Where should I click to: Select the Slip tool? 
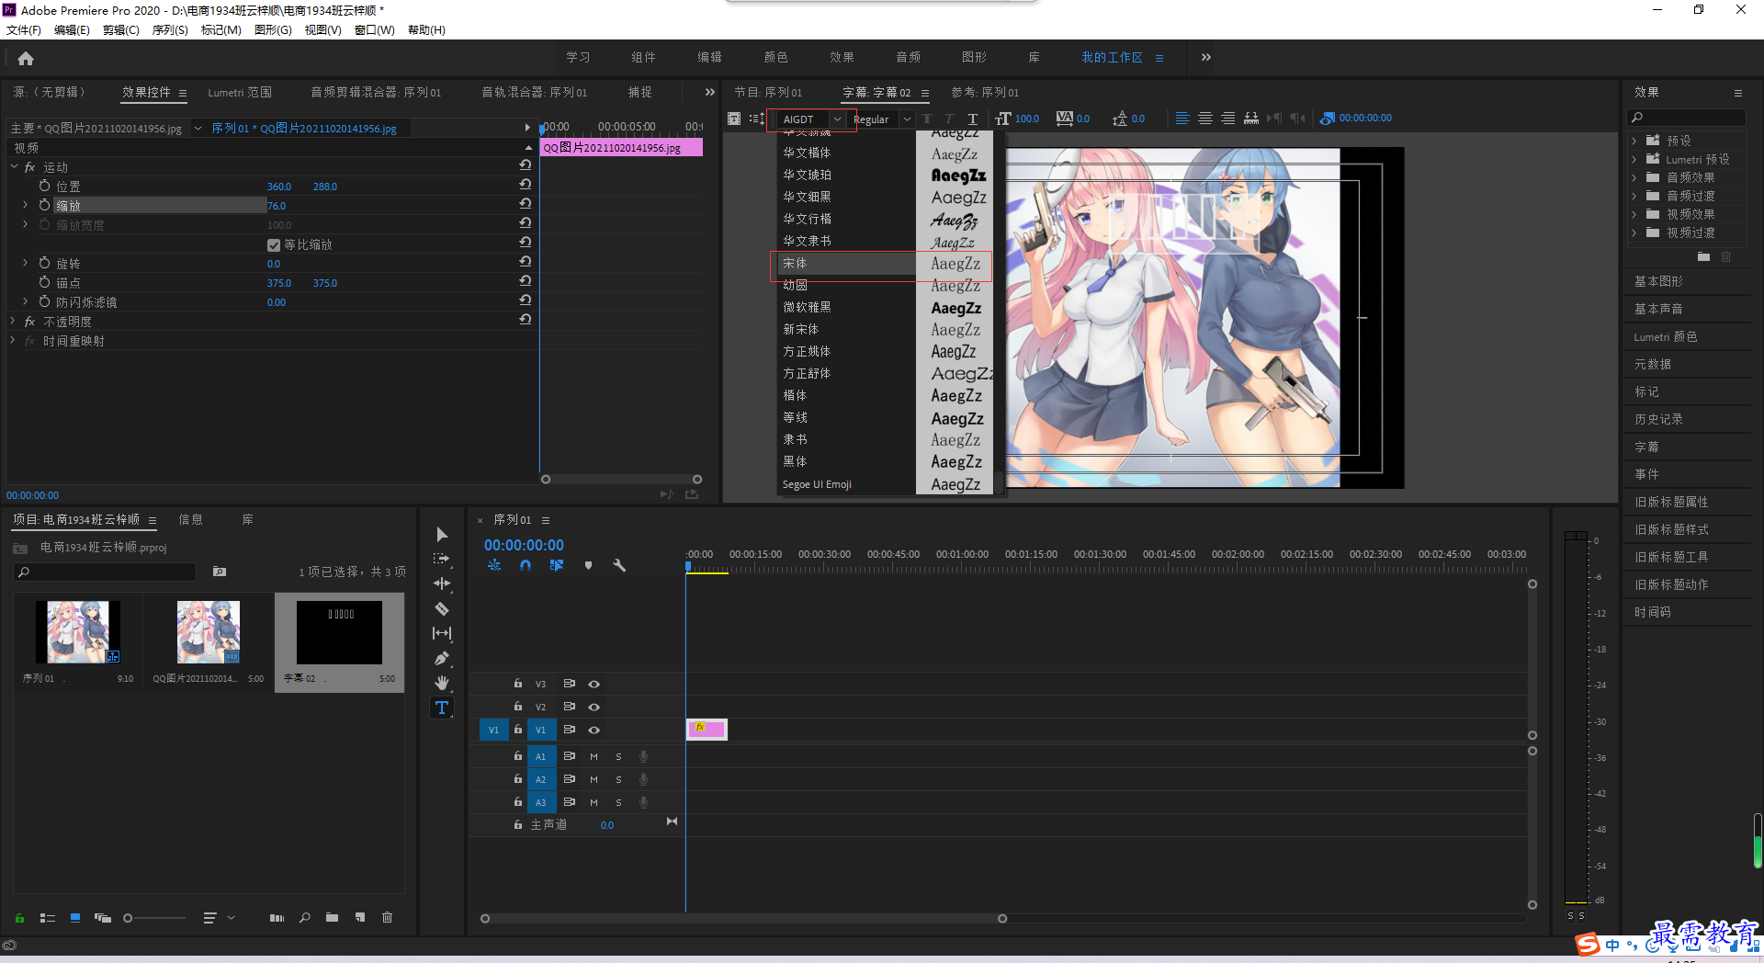(x=442, y=633)
